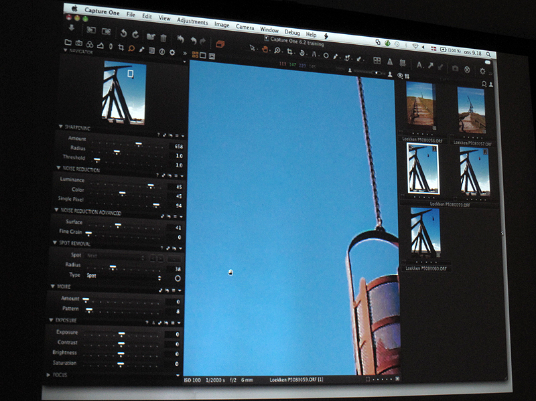Image resolution: width=536 pixels, height=401 pixels.
Task: Collapse the Noise Reduction Advanced panel
Action: click(56, 210)
